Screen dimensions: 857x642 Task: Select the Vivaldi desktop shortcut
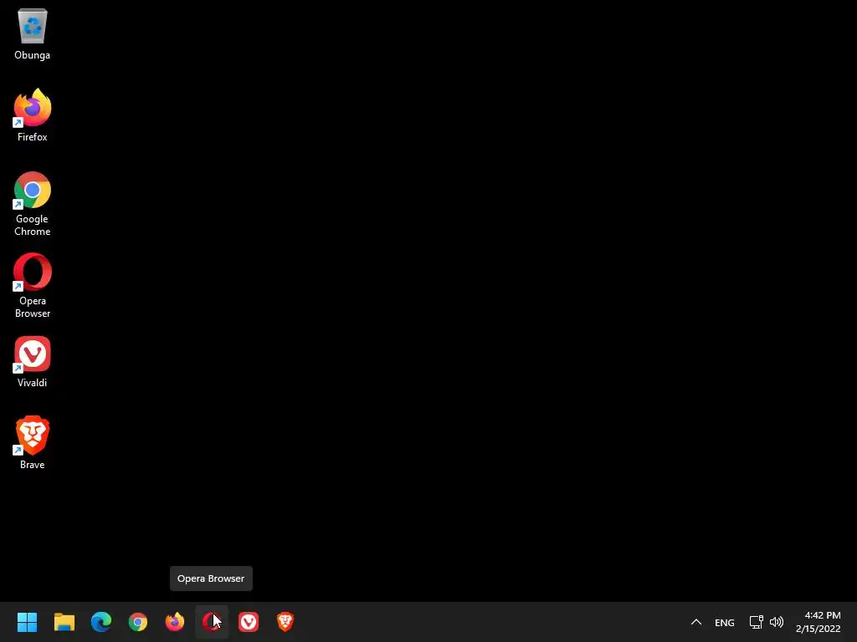(33, 361)
